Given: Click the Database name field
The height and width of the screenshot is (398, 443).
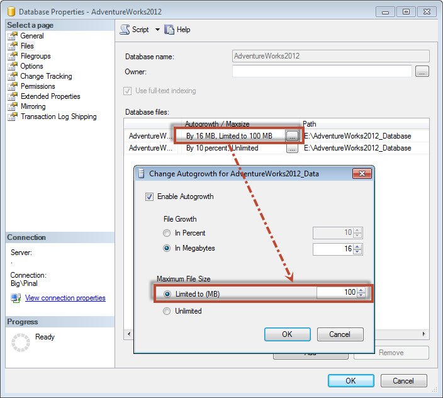Looking at the screenshot, I should pos(331,56).
